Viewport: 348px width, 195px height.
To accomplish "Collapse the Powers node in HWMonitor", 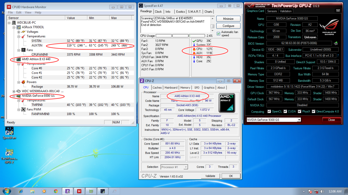I will coord(19,82).
